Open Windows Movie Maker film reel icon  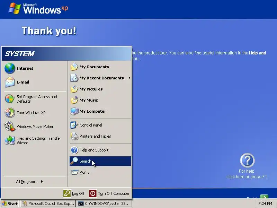10,126
